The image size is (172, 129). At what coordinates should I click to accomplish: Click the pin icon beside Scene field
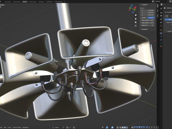[168, 1]
